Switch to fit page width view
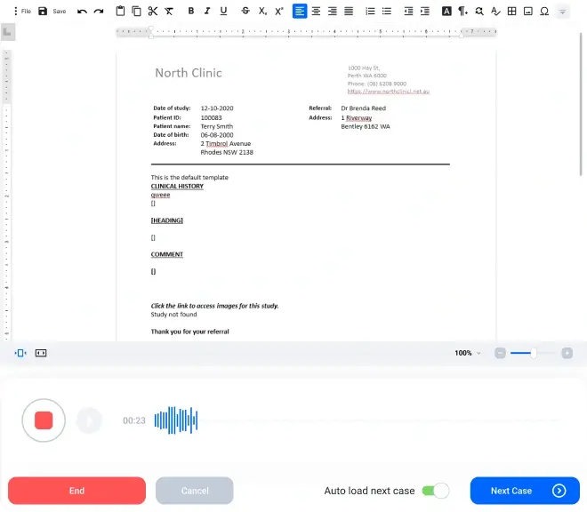The image size is (587, 512). point(41,353)
